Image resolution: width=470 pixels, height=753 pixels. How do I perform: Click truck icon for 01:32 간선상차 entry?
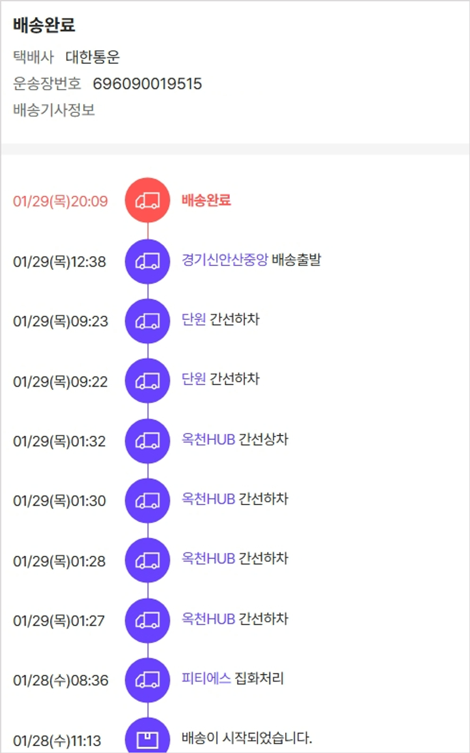coord(147,441)
